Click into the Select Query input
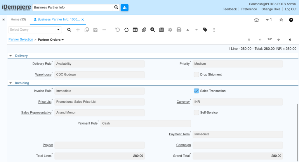This screenshot has height=162, width=299. click(x=32, y=30)
